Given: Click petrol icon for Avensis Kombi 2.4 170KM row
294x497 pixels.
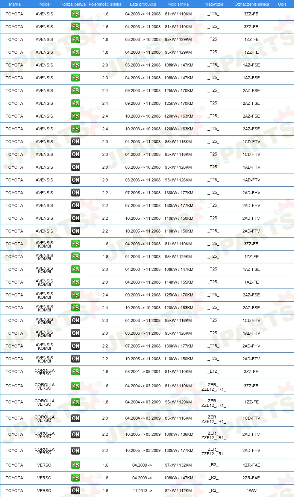Looking at the screenshot, I should [76, 295].
